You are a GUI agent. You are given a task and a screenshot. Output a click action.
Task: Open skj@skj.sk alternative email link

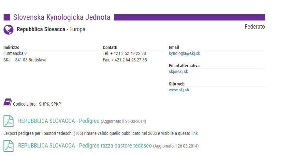click(x=178, y=71)
